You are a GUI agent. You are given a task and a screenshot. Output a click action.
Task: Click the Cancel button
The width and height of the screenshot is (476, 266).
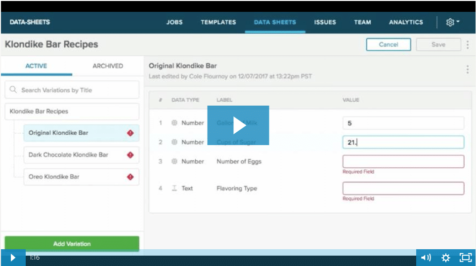click(389, 44)
